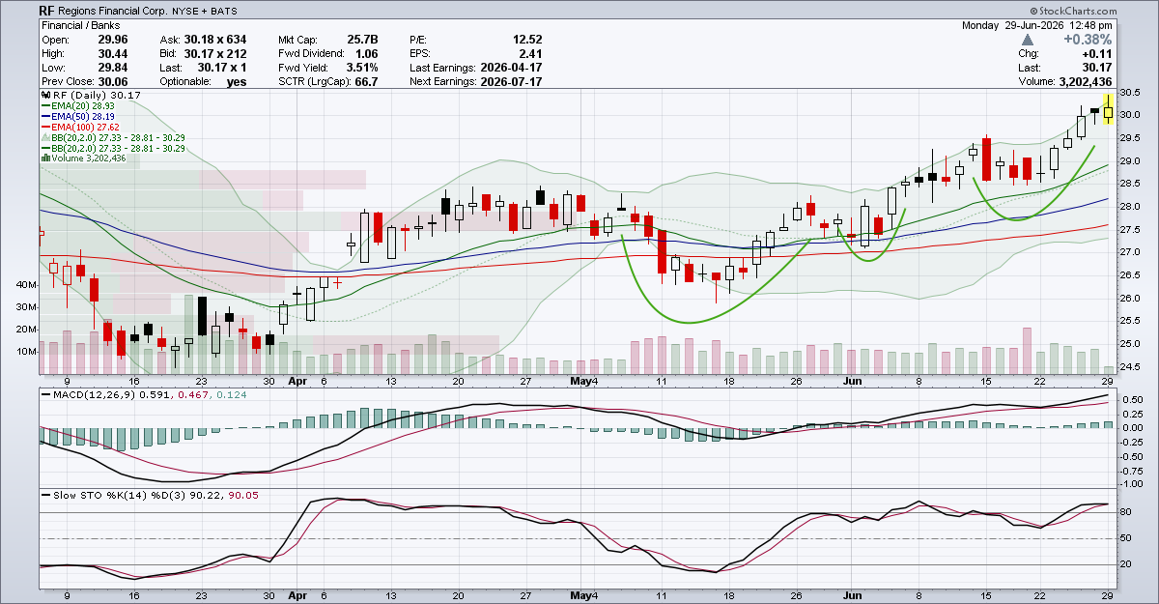Click the Last quote 30.17 x 1
Image resolution: width=1159 pixels, height=604 pixels.
(222, 69)
